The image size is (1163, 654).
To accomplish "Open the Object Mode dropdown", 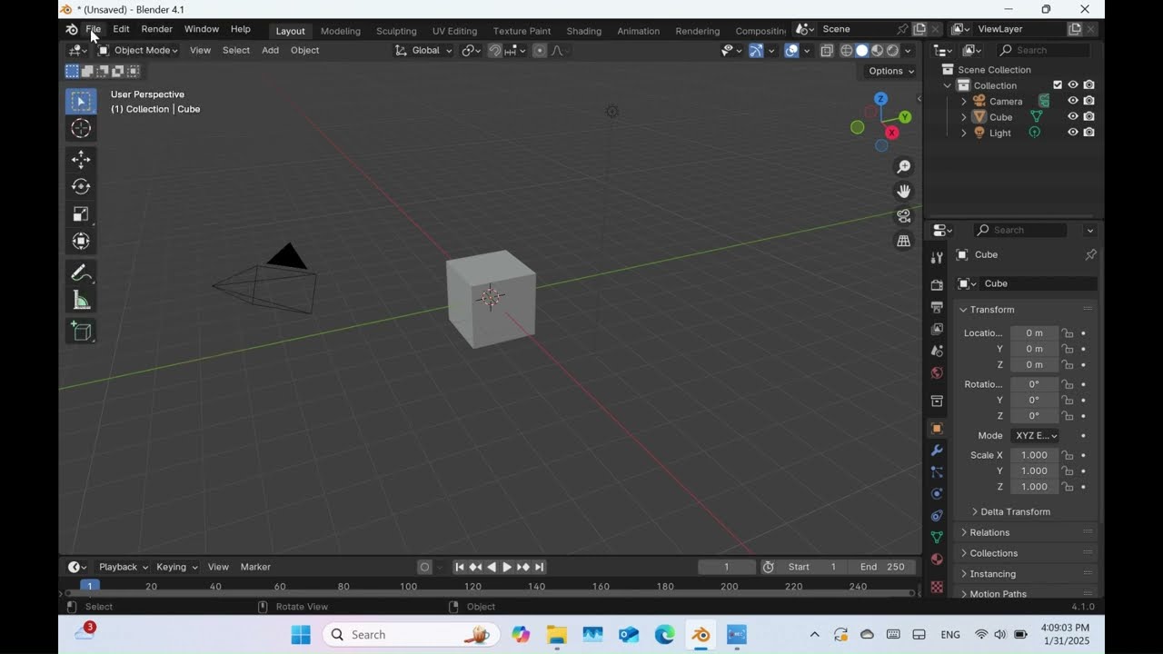I will pos(138,51).
